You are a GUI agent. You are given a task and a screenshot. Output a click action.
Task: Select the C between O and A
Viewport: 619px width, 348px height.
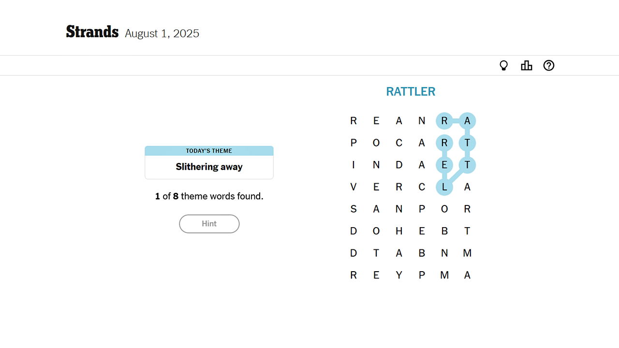pos(399,143)
